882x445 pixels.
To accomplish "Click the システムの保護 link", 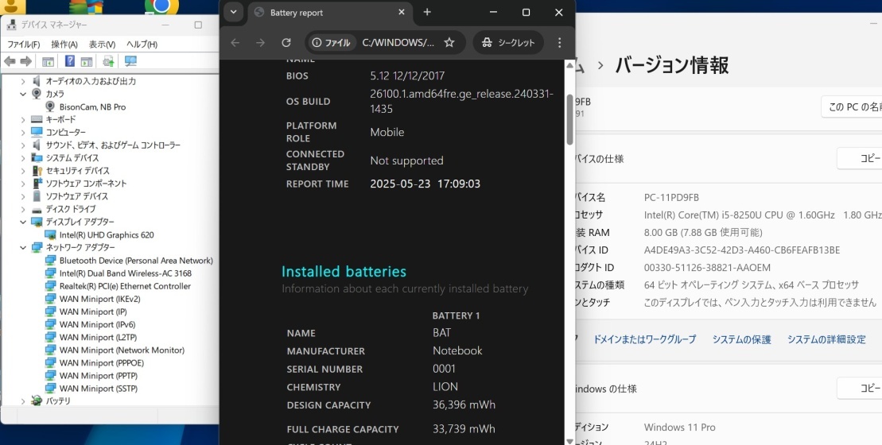I will point(741,339).
